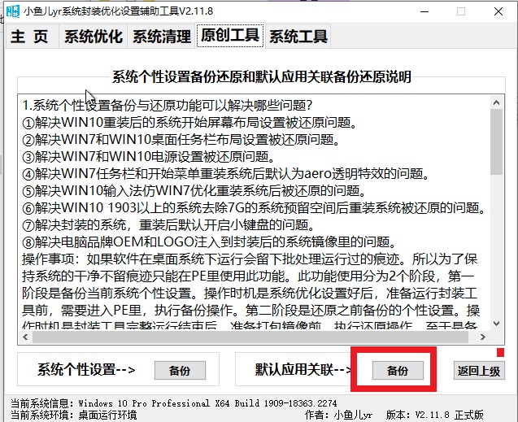Select the 系统清理 tab
Screen dimensions: 518x422
[x=161, y=37]
